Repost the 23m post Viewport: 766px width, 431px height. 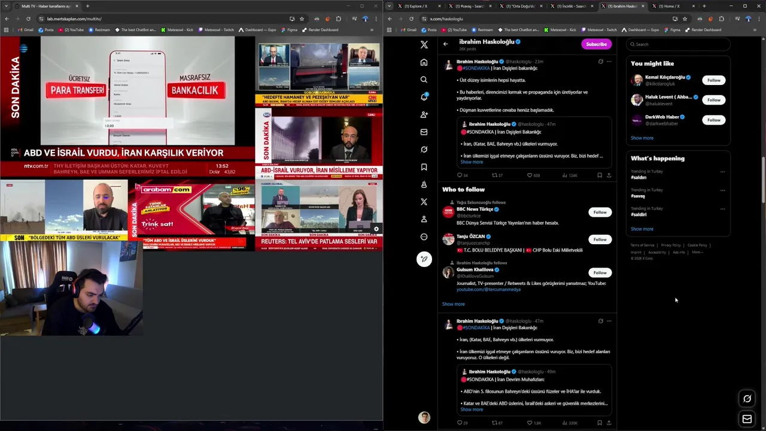pyautogui.click(x=494, y=175)
